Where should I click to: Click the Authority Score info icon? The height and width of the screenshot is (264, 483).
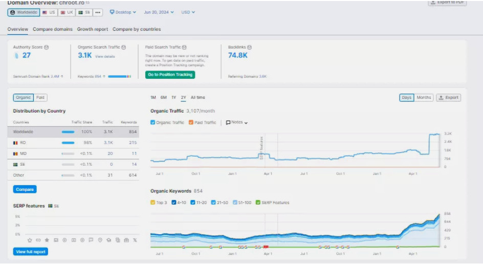47,47
